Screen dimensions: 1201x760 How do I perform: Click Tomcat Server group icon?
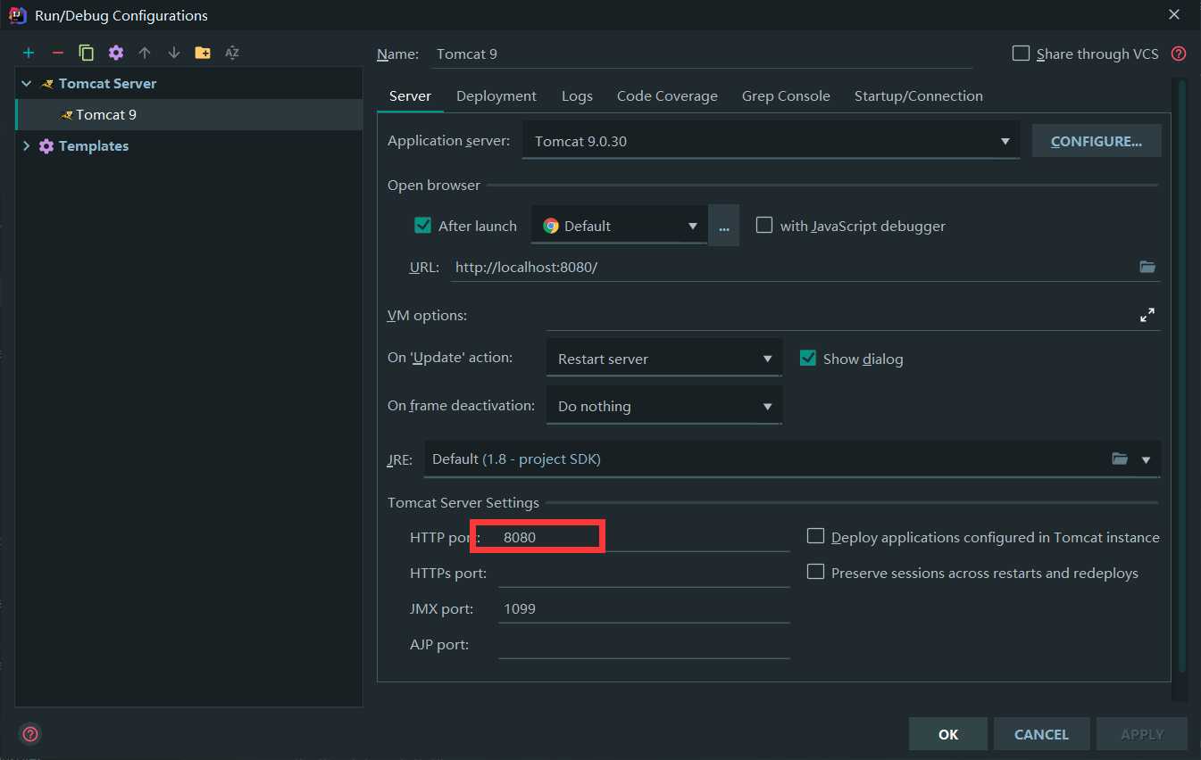click(x=47, y=84)
